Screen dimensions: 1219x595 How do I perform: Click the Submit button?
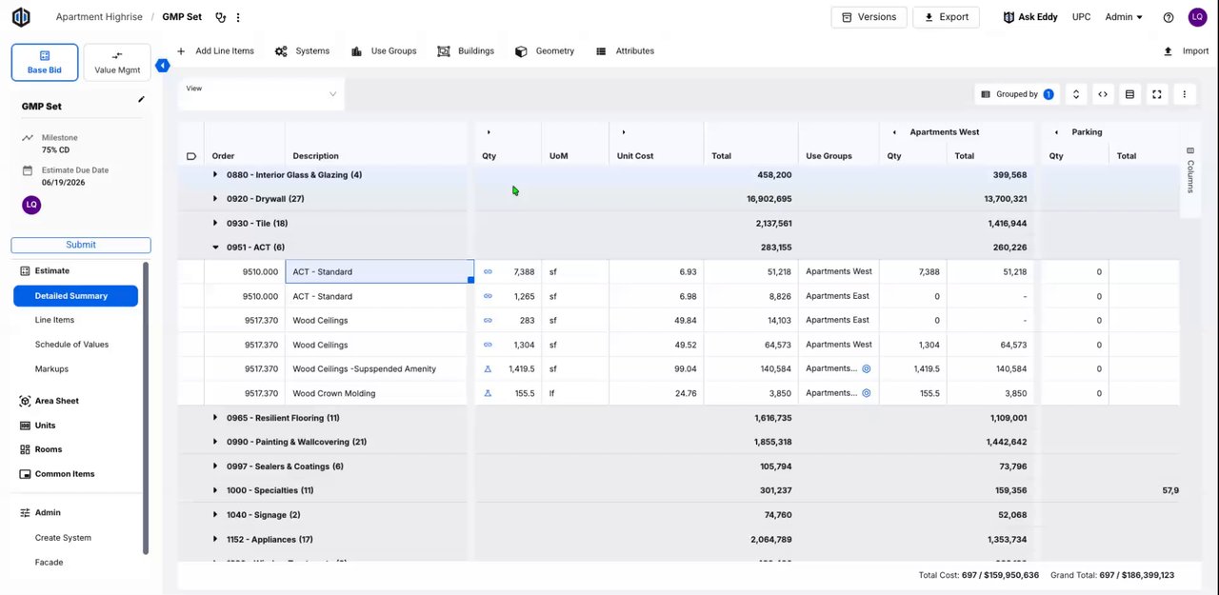click(x=81, y=245)
